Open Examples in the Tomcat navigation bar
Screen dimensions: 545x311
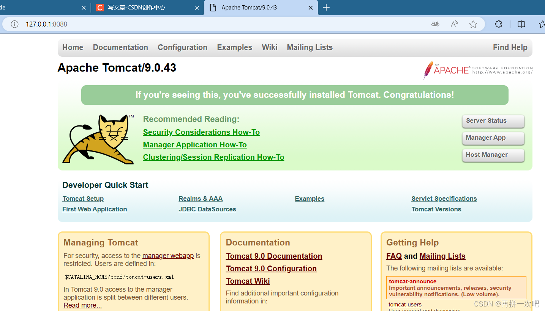point(235,47)
